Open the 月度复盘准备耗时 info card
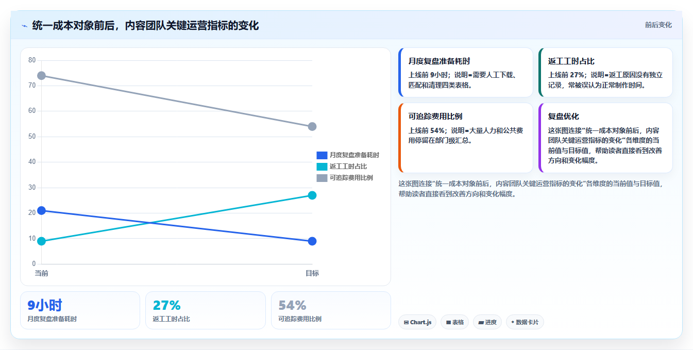 466,73
